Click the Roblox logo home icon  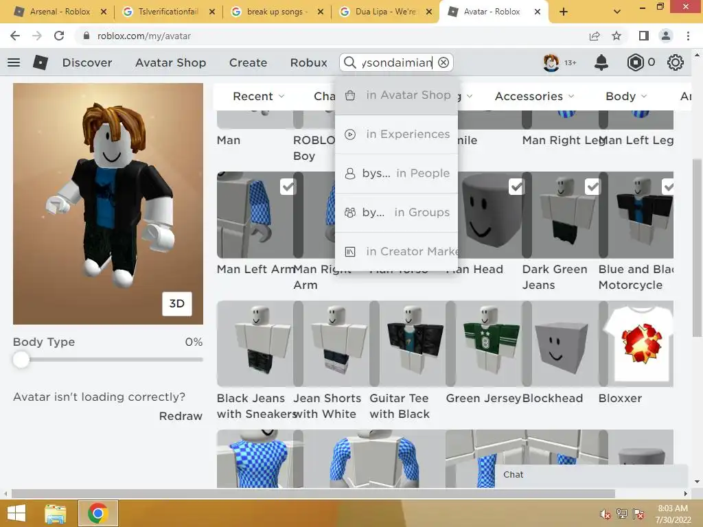[41, 62]
